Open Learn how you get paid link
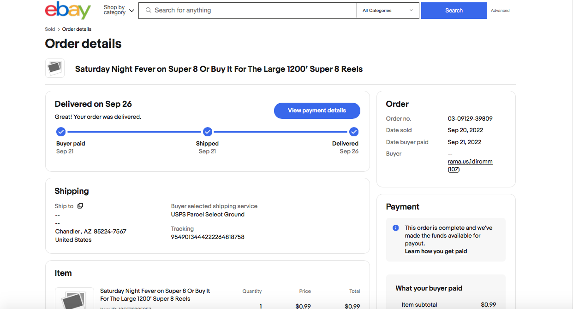Image resolution: width=573 pixels, height=309 pixels. click(436, 251)
